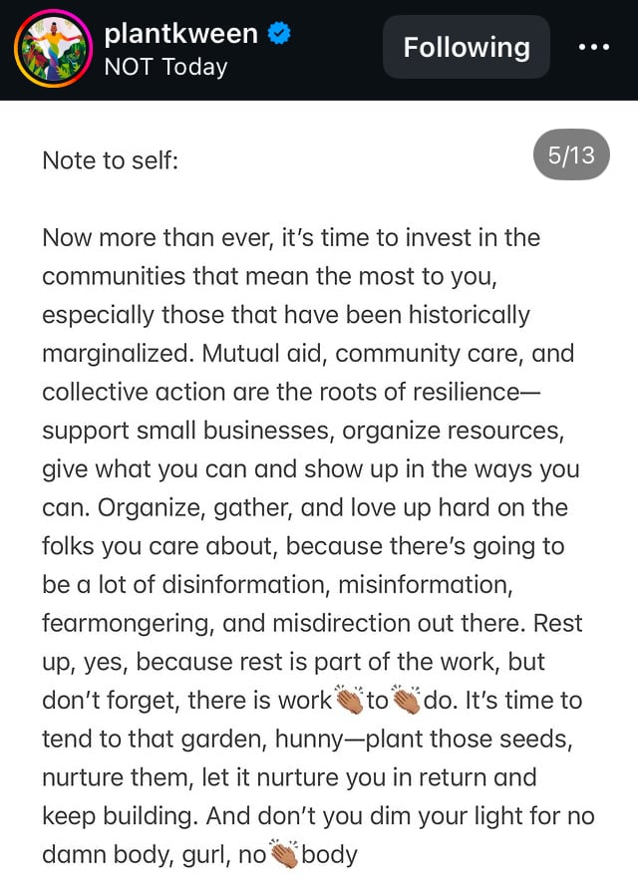Open the three-dot more options menu
638x894 pixels.
[593, 48]
